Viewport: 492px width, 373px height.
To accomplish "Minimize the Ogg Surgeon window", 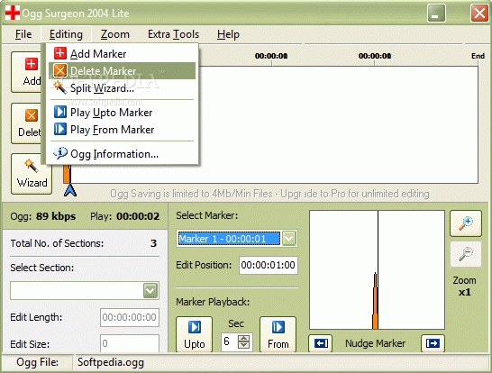I will (436, 14).
